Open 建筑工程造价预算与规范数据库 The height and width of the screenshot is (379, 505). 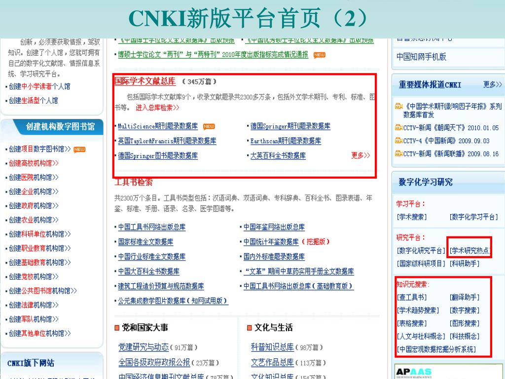click(161, 286)
